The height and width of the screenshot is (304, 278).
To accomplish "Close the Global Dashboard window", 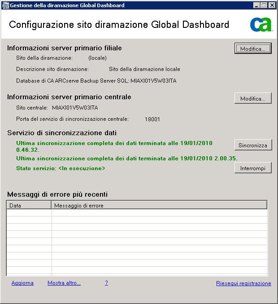I will pos(272,5).
